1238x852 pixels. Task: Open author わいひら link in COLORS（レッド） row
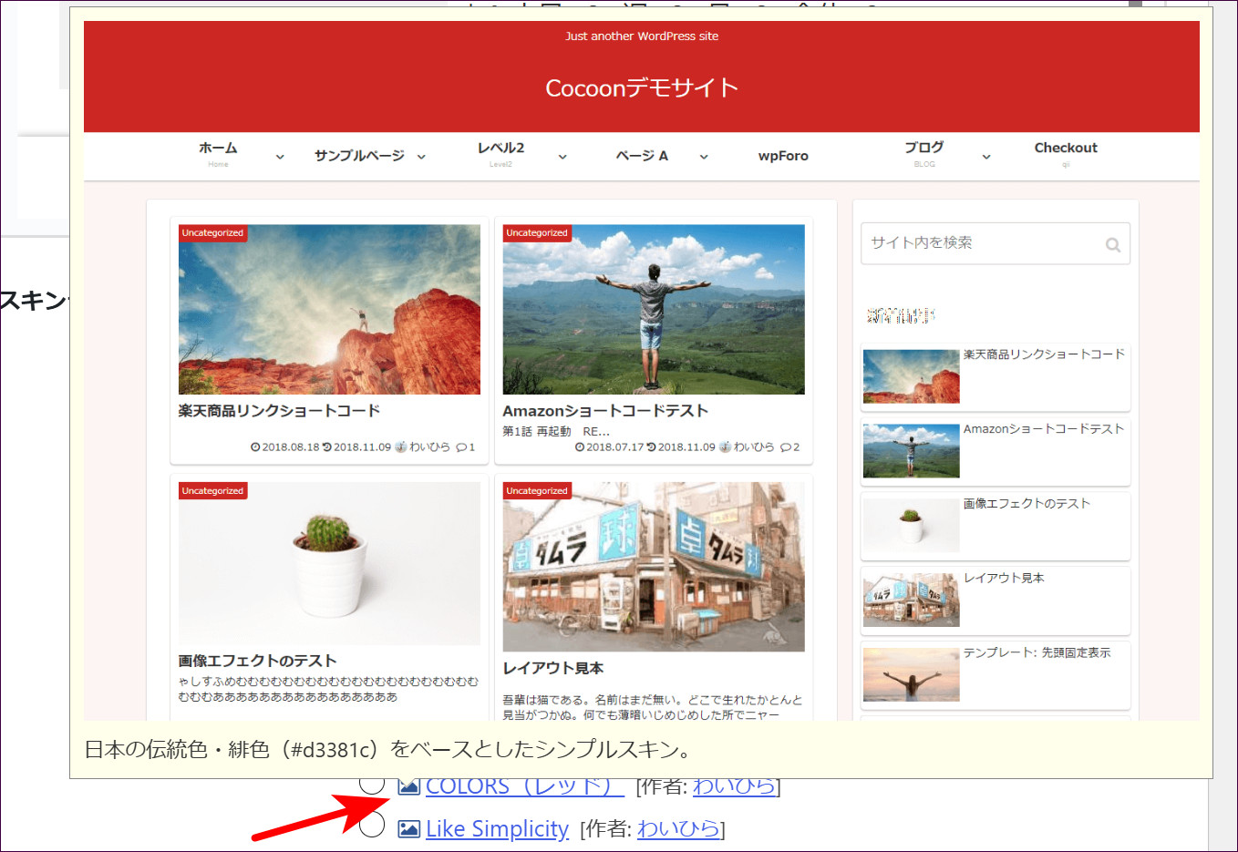pos(734,786)
